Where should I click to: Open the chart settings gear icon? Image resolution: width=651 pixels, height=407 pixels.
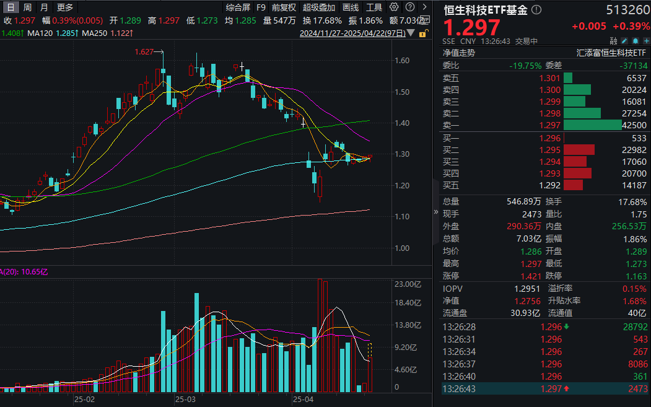coord(393,7)
